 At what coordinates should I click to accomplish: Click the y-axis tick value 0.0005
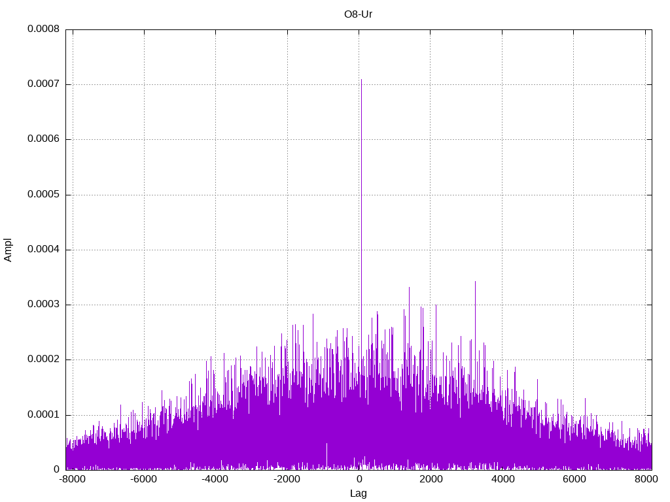click(x=43, y=195)
